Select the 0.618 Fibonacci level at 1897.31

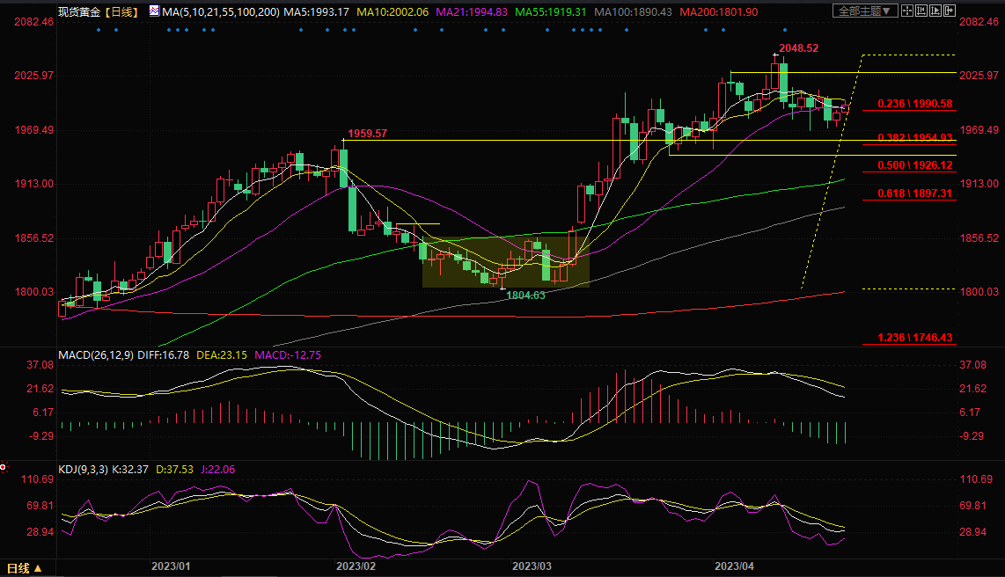pos(908,194)
